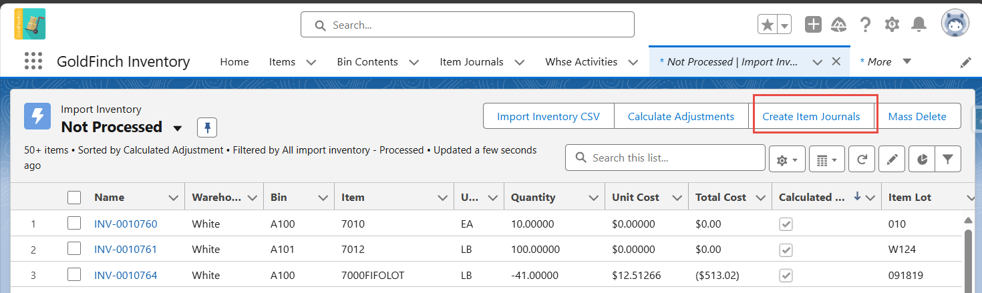The image size is (982, 293).
Task: Open the filter funnel panel
Action: click(947, 160)
